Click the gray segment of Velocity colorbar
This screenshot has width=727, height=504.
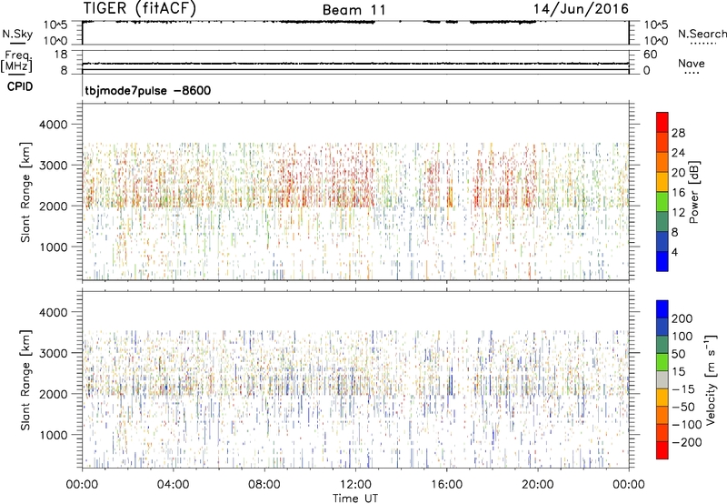(662, 380)
